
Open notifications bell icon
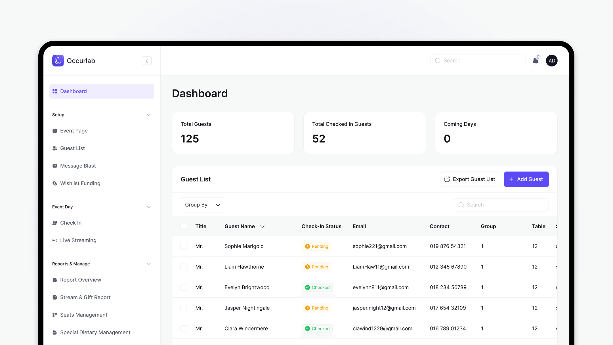coord(536,61)
